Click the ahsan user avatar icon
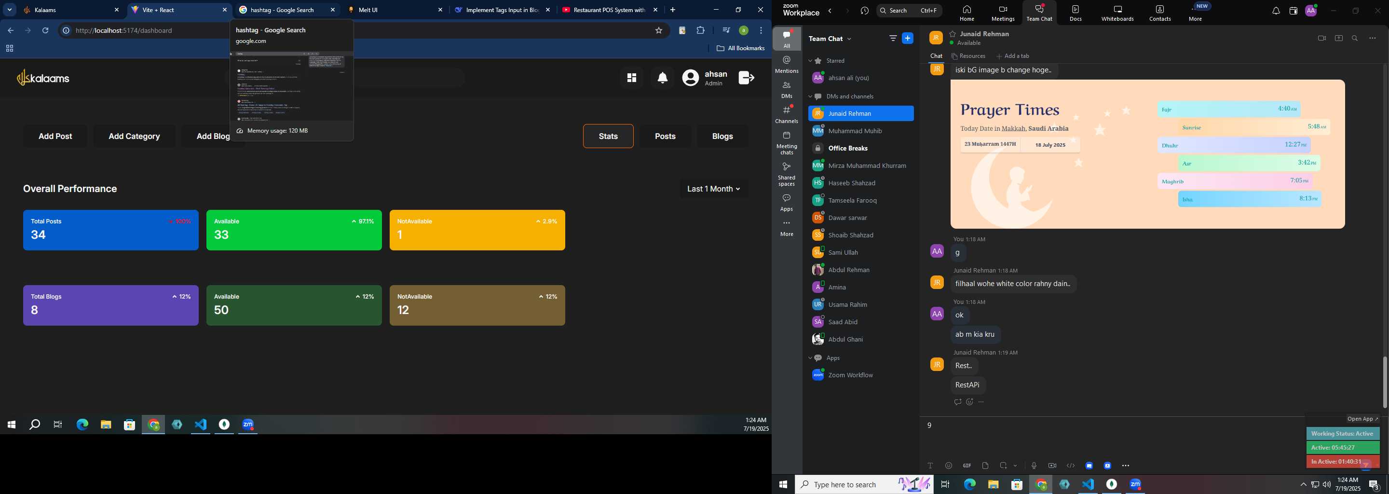The height and width of the screenshot is (494, 1389). click(x=690, y=78)
